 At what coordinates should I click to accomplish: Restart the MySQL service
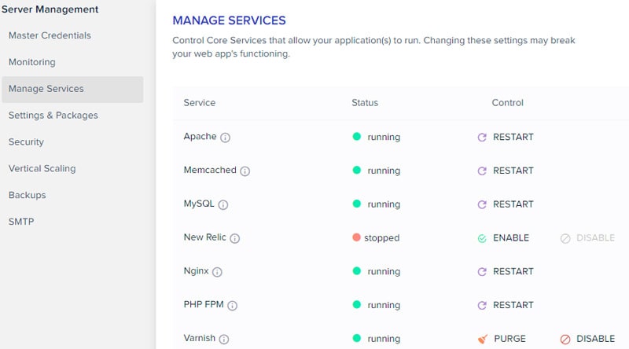pos(506,204)
